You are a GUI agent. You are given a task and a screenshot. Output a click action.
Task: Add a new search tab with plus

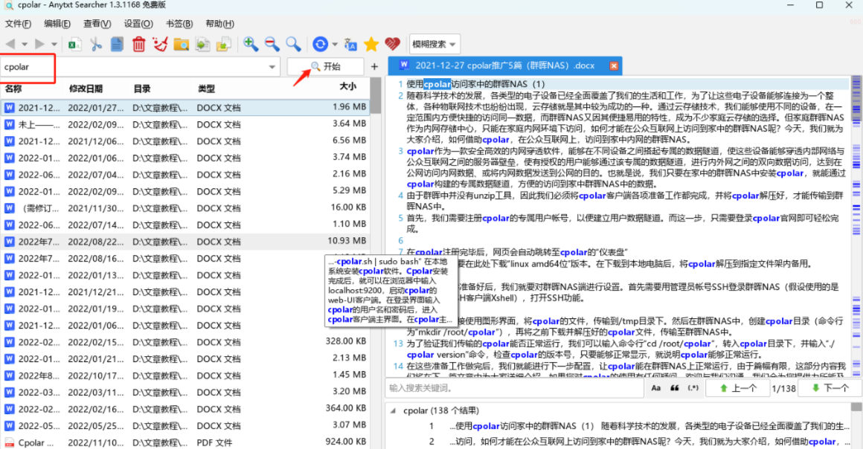(x=375, y=67)
